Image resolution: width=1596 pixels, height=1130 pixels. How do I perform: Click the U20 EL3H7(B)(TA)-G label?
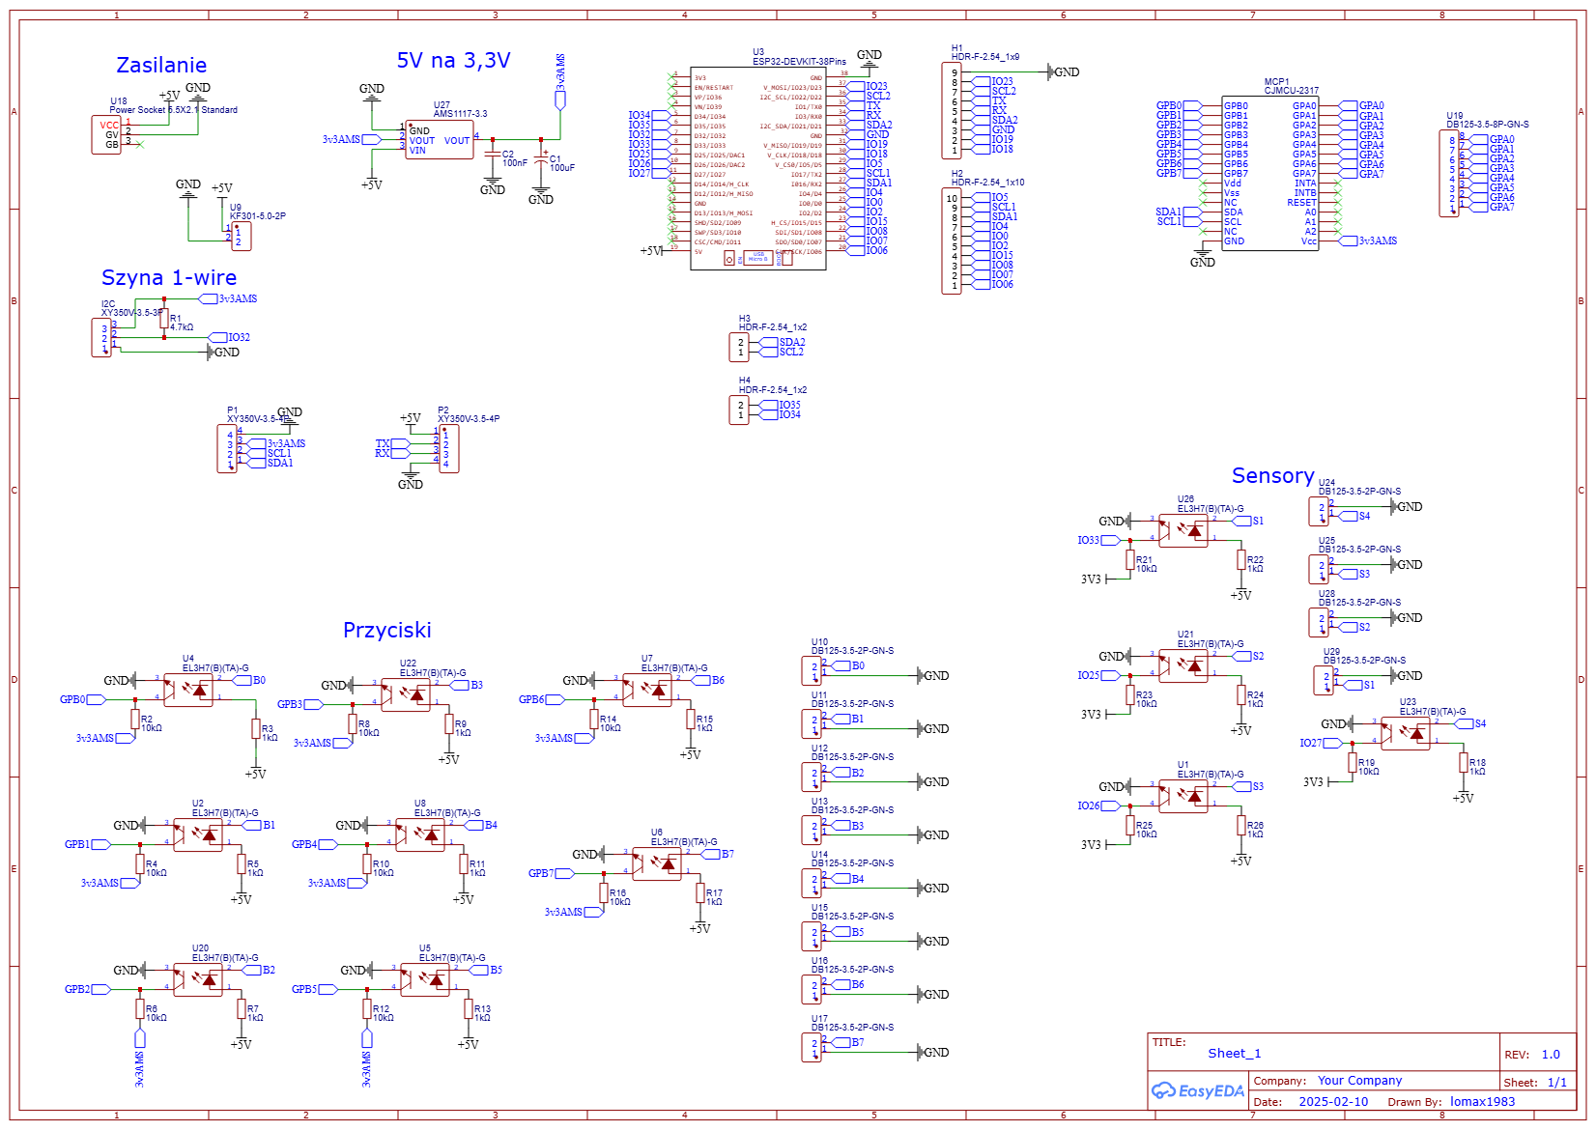point(225,953)
